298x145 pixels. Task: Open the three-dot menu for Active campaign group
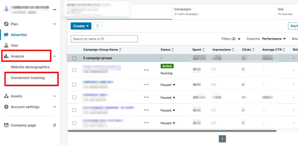(146, 70)
